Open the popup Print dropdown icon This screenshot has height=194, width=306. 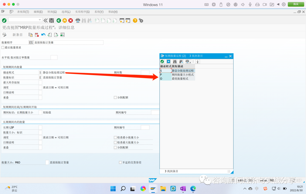coord(188,62)
